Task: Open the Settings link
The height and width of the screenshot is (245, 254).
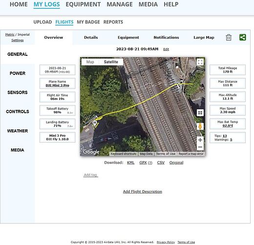Action: tap(18, 40)
